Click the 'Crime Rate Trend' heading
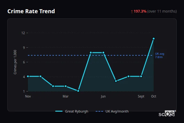The height and width of the screenshot is (123, 184). point(31,11)
